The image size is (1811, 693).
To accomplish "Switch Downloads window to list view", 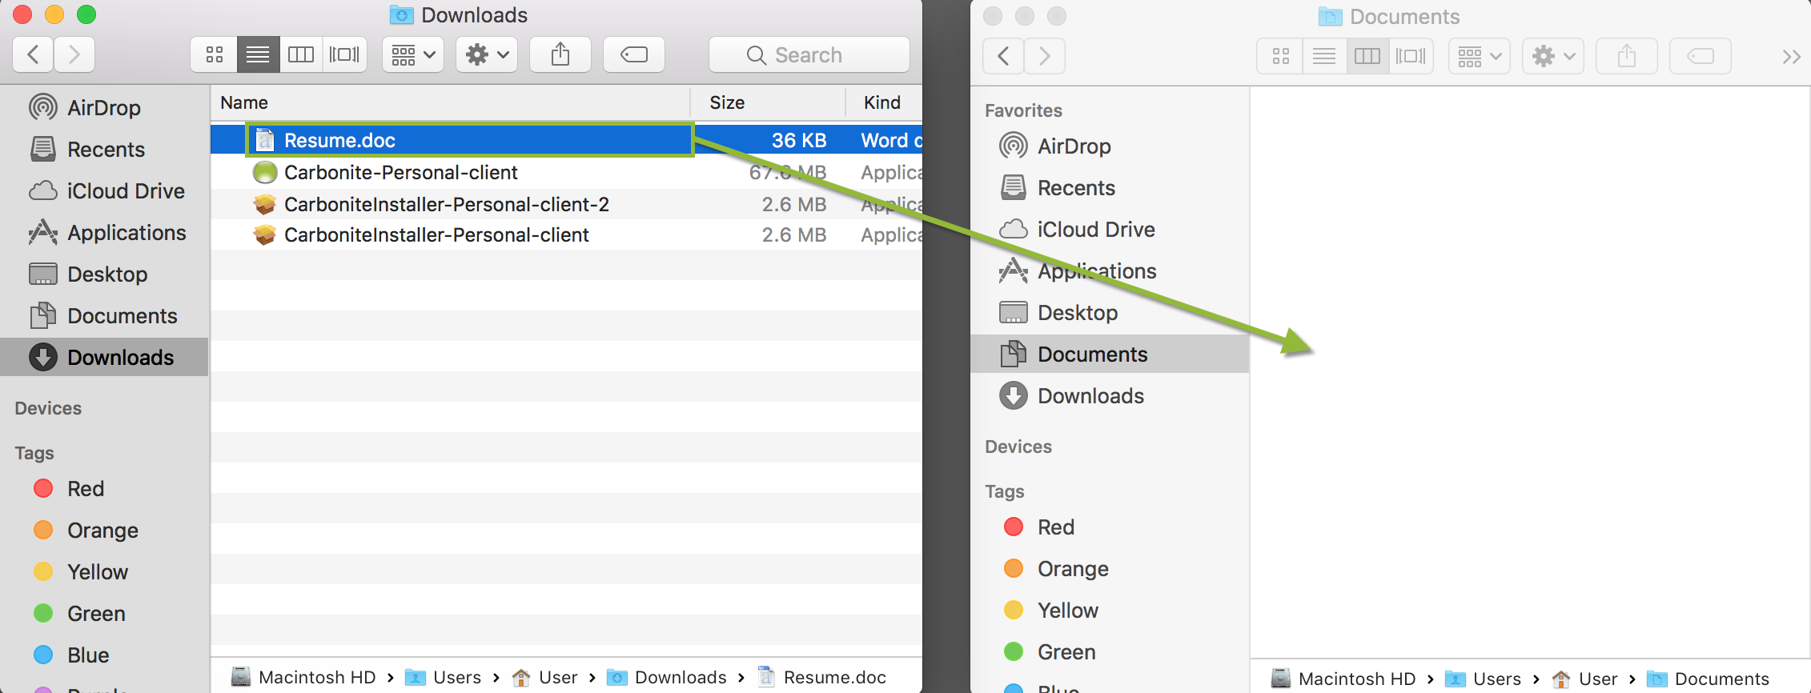I will pyautogui.click(x=258, y=54).
